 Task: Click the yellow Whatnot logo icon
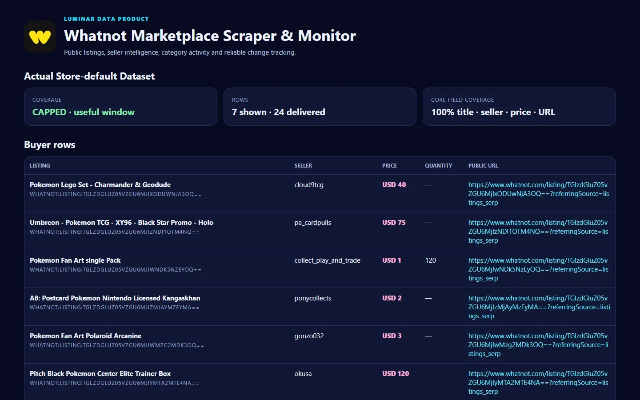40,36
